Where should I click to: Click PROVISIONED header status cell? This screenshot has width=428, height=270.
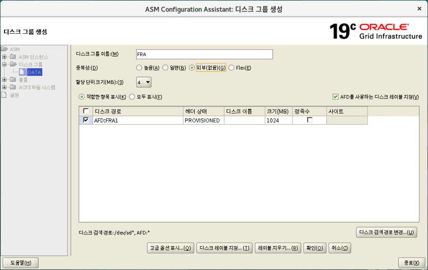coord(204,120)
